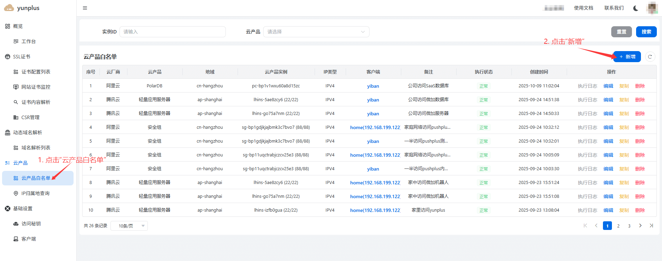Open the 云产品 select dropdown
The height and width of the screenshot is (261, 662).
point(316,32)
